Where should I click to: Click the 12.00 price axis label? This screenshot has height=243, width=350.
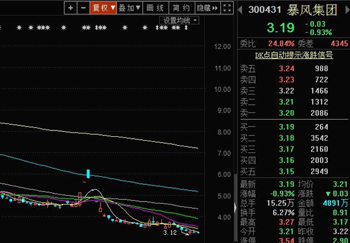[x=222, y=46]
